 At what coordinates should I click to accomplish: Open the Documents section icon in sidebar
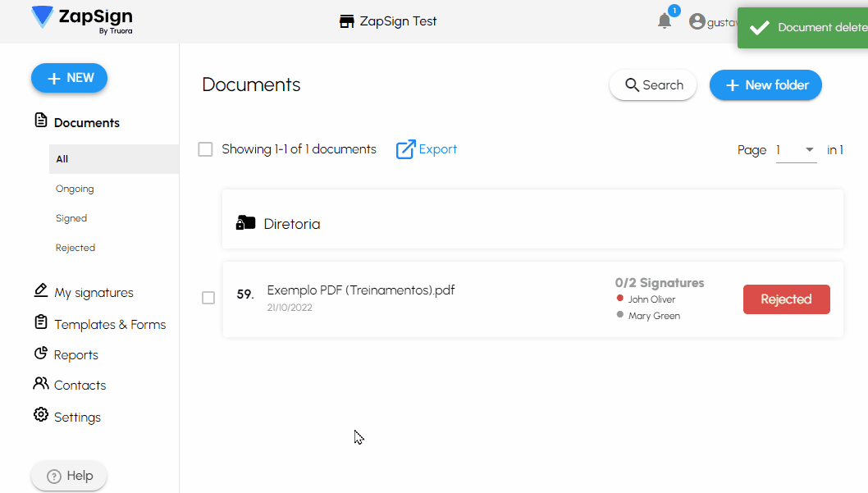pos(40,121)
